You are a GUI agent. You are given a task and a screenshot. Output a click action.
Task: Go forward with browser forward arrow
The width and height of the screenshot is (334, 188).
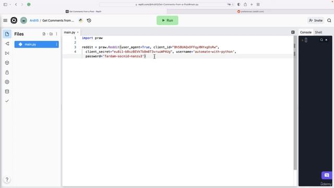22,5
